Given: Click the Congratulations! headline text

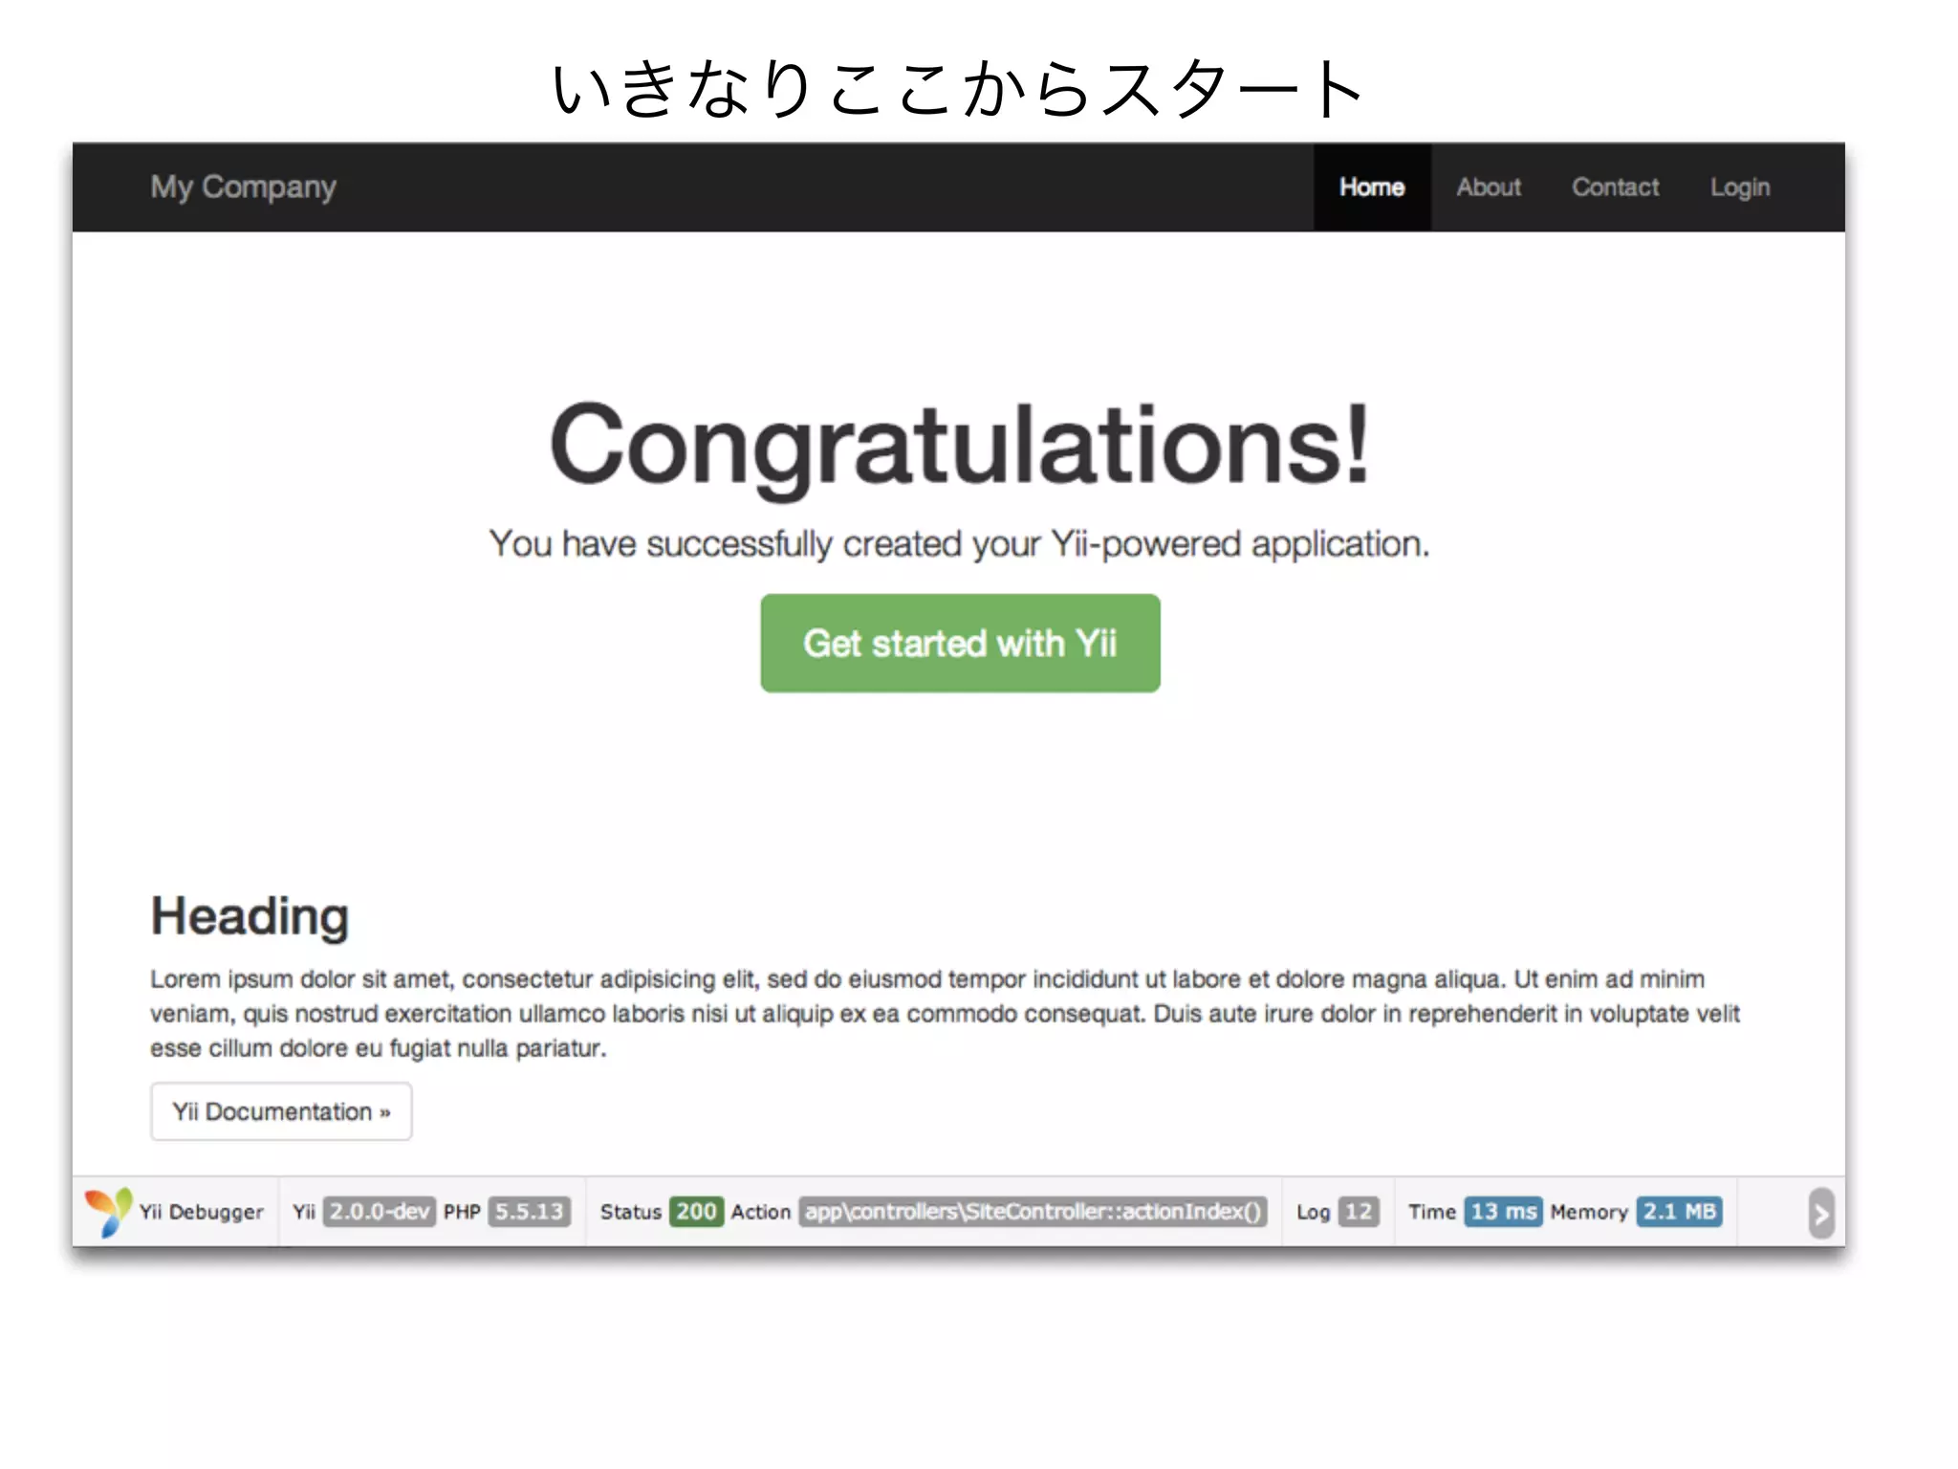Looking at the screenshot, I should click(959, 446).
